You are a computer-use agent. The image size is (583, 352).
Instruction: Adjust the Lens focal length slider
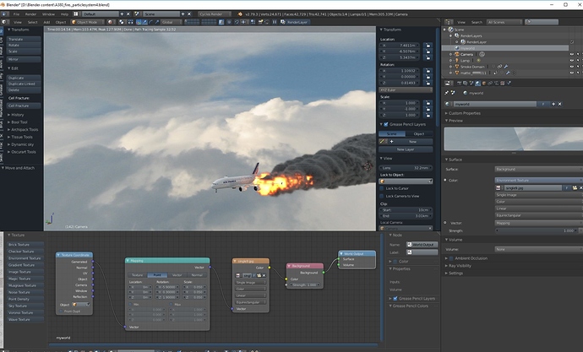point(406,168)
